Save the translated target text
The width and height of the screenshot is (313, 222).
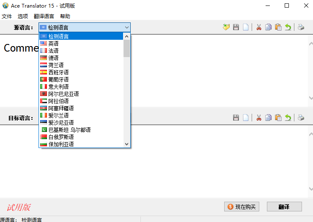coord(236,118)
